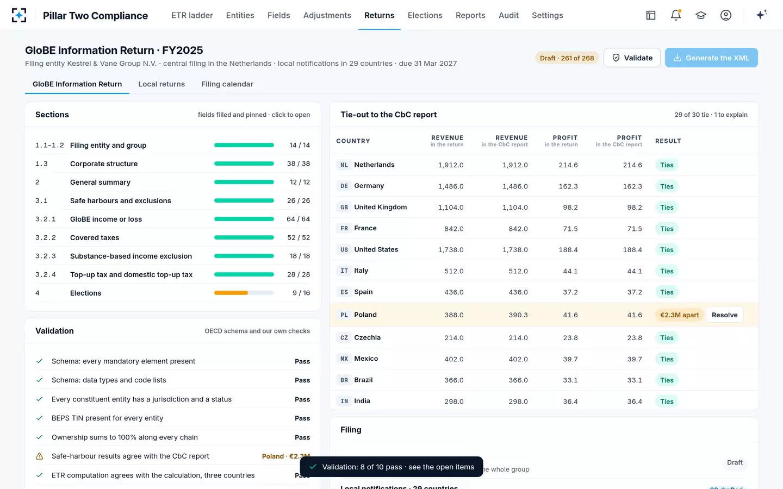
Task: Click the Schema data types and code lists check
Action: pyautogui.click(x=172, y=380)
